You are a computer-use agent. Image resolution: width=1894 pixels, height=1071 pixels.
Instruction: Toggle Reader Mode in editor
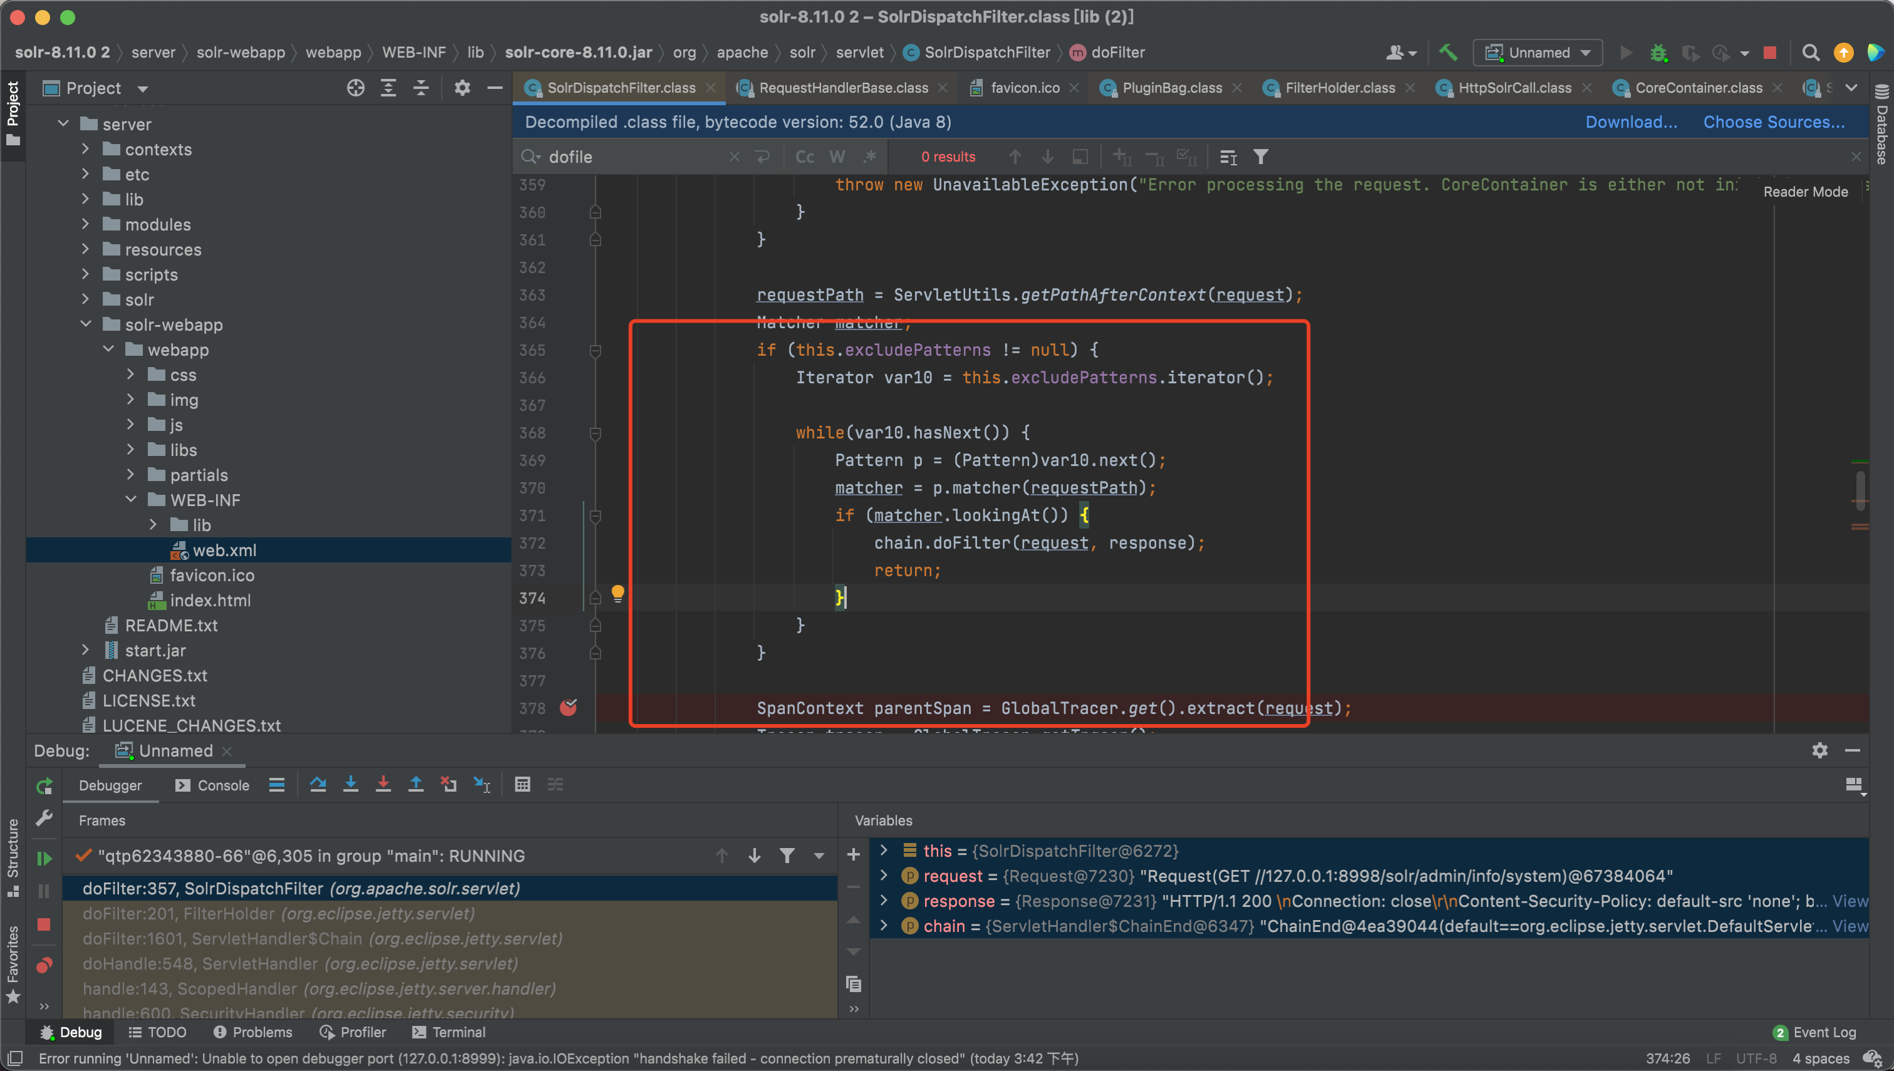click(x=1805, y=191)
